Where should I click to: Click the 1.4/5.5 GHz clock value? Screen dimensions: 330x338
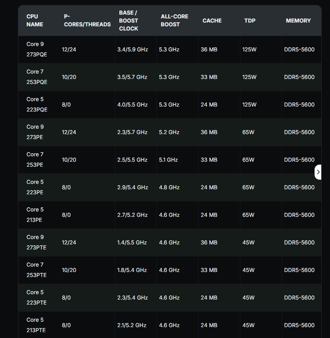click(132, 243)
